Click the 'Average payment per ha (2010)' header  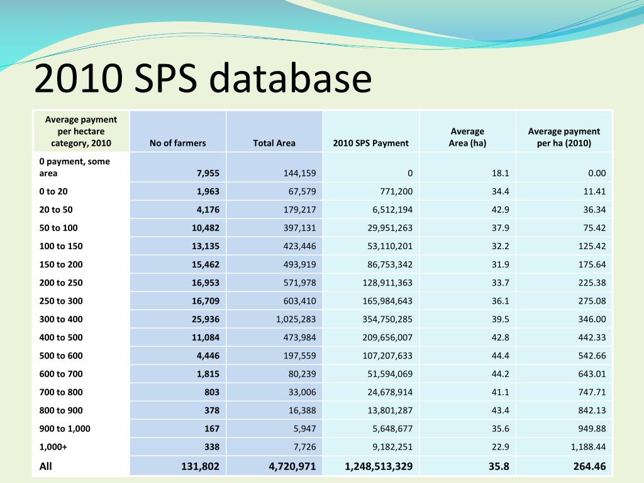click(x=564, y=137)
